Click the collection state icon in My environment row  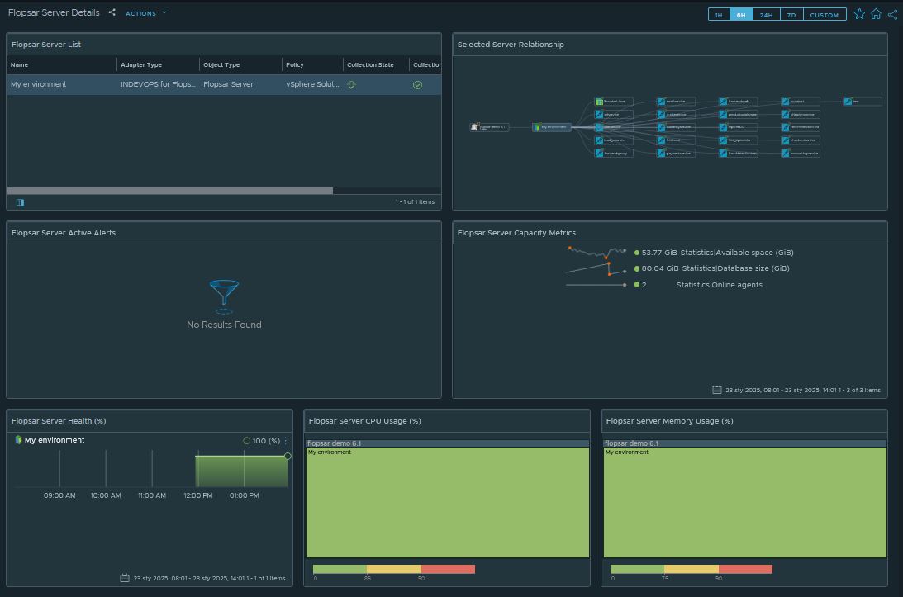[x=351, y=84]
